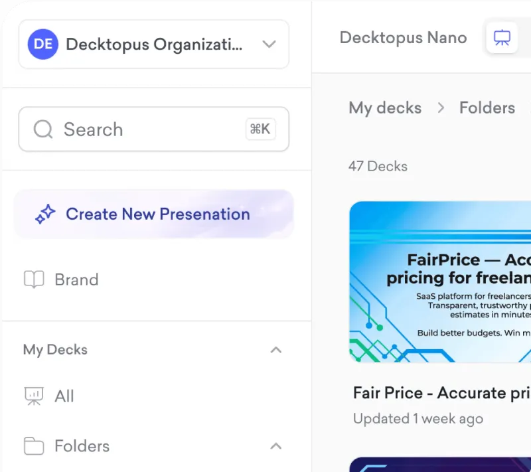Click the Brand book icon
This screenshot has width=531, height=472.
[x=34, y=279]
